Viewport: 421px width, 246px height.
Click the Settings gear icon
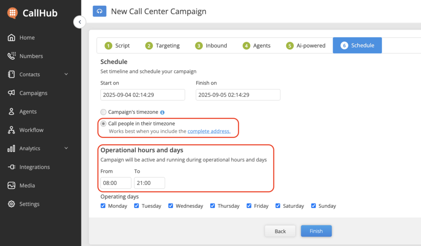click(x=12, y=204)
